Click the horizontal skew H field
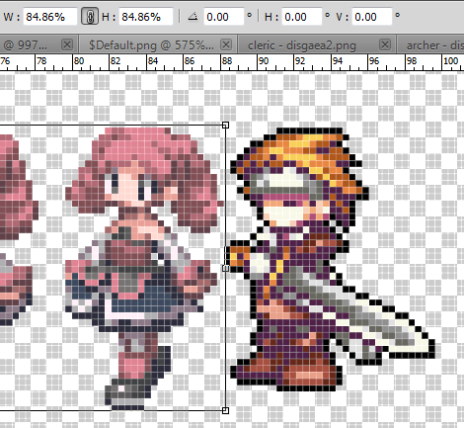 [x=302, y=17]
